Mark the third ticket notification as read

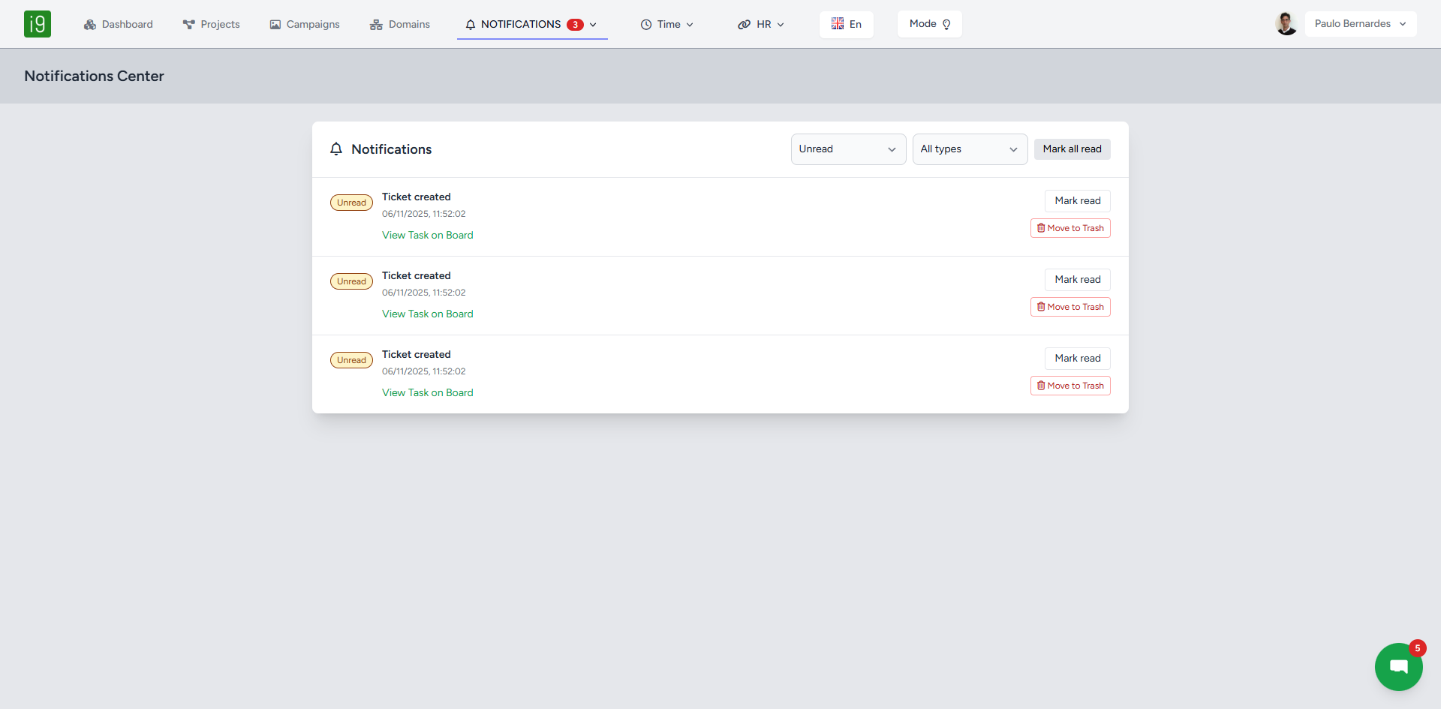pyautogui.click(x=1077, y=359)
